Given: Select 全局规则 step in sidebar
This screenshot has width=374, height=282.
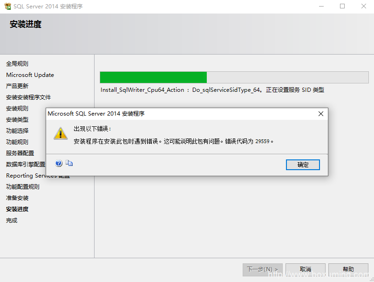Looking at the screenshot, I should click(x=17, y=64).
